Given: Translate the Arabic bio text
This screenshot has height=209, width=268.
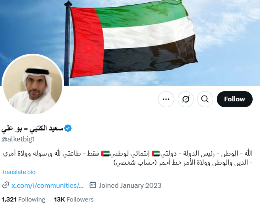Looking at the screenshot, I should coord(19,172).
